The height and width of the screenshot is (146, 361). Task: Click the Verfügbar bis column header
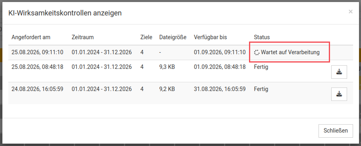point(210,37)
